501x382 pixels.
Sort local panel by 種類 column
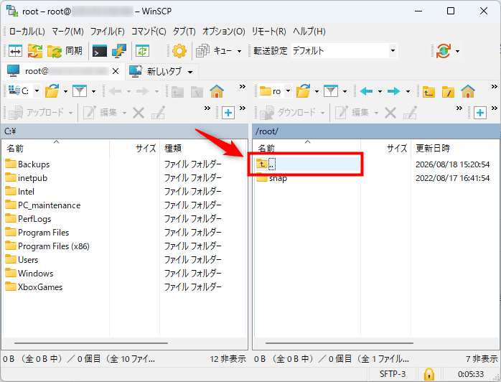[203, 148]
